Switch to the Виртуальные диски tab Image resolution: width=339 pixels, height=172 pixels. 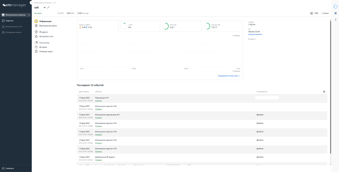tap(48, 26)
